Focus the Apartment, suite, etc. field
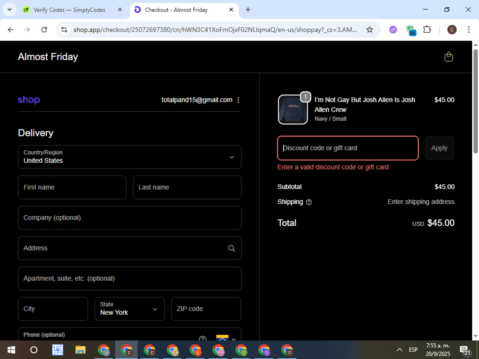 [x=130, y=279]
